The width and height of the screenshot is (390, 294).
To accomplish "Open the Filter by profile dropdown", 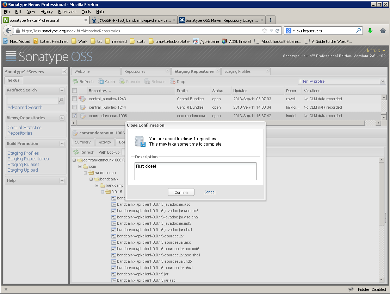I will [383, 81].
